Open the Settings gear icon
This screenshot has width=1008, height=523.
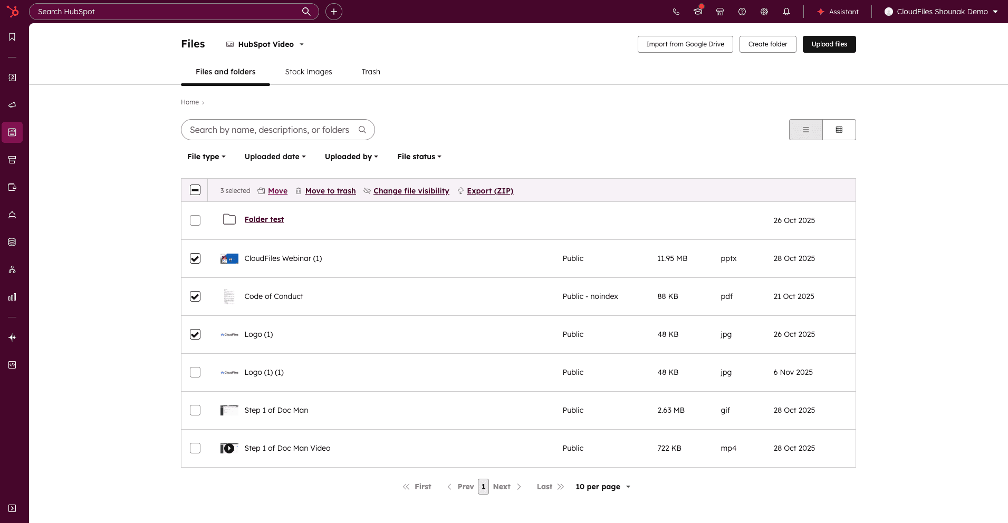pyautogui.click(x=764, y=11)
